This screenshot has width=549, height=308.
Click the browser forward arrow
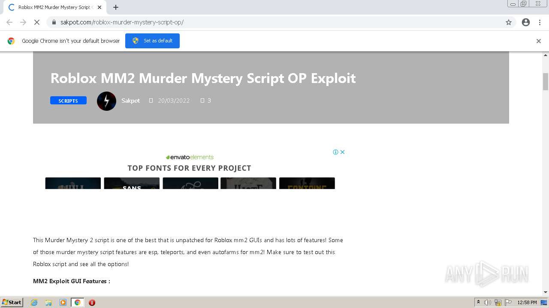(x=23, y=22)
